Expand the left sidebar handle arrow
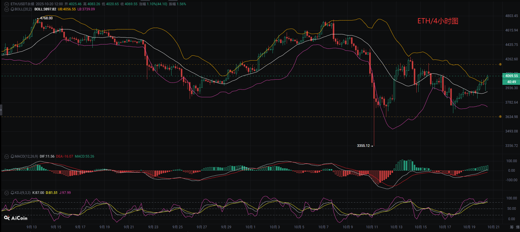The image size is (520, 232). coord(1,110)
